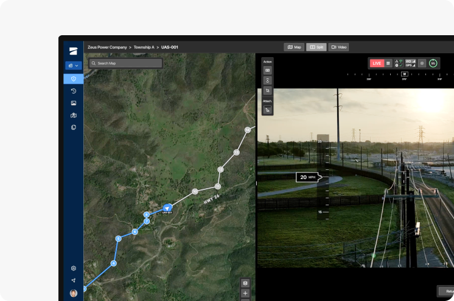
Task: Click the company logo in sidebar
Action: 73,51
